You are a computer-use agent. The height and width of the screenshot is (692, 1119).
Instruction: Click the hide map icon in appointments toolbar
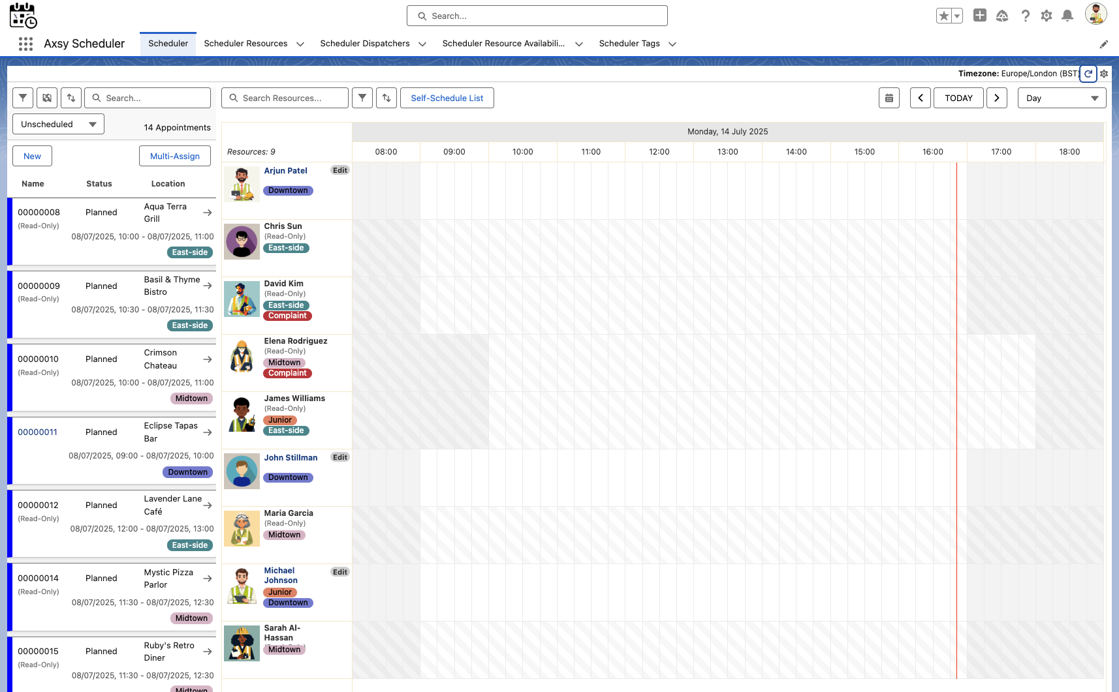pos(47,98)
